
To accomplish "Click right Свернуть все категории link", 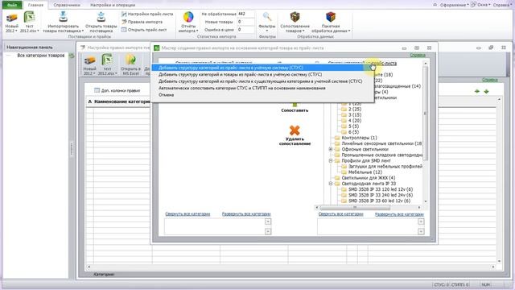I will 340,214.
